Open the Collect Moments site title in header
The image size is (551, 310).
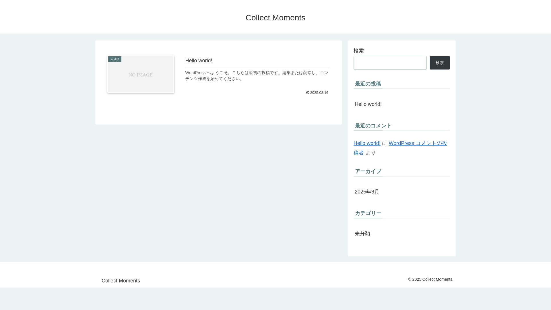(x=275, y=18)
